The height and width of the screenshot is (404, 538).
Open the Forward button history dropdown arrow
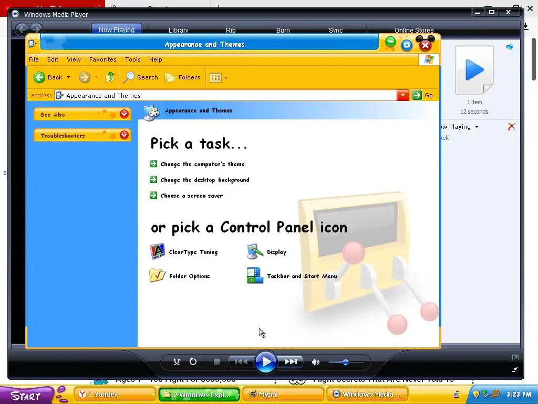point(97,77)
